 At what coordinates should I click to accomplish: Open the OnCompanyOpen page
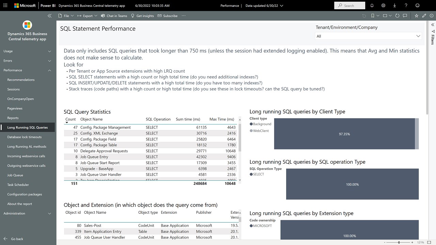pyautogui.click(x=20, y=99)
